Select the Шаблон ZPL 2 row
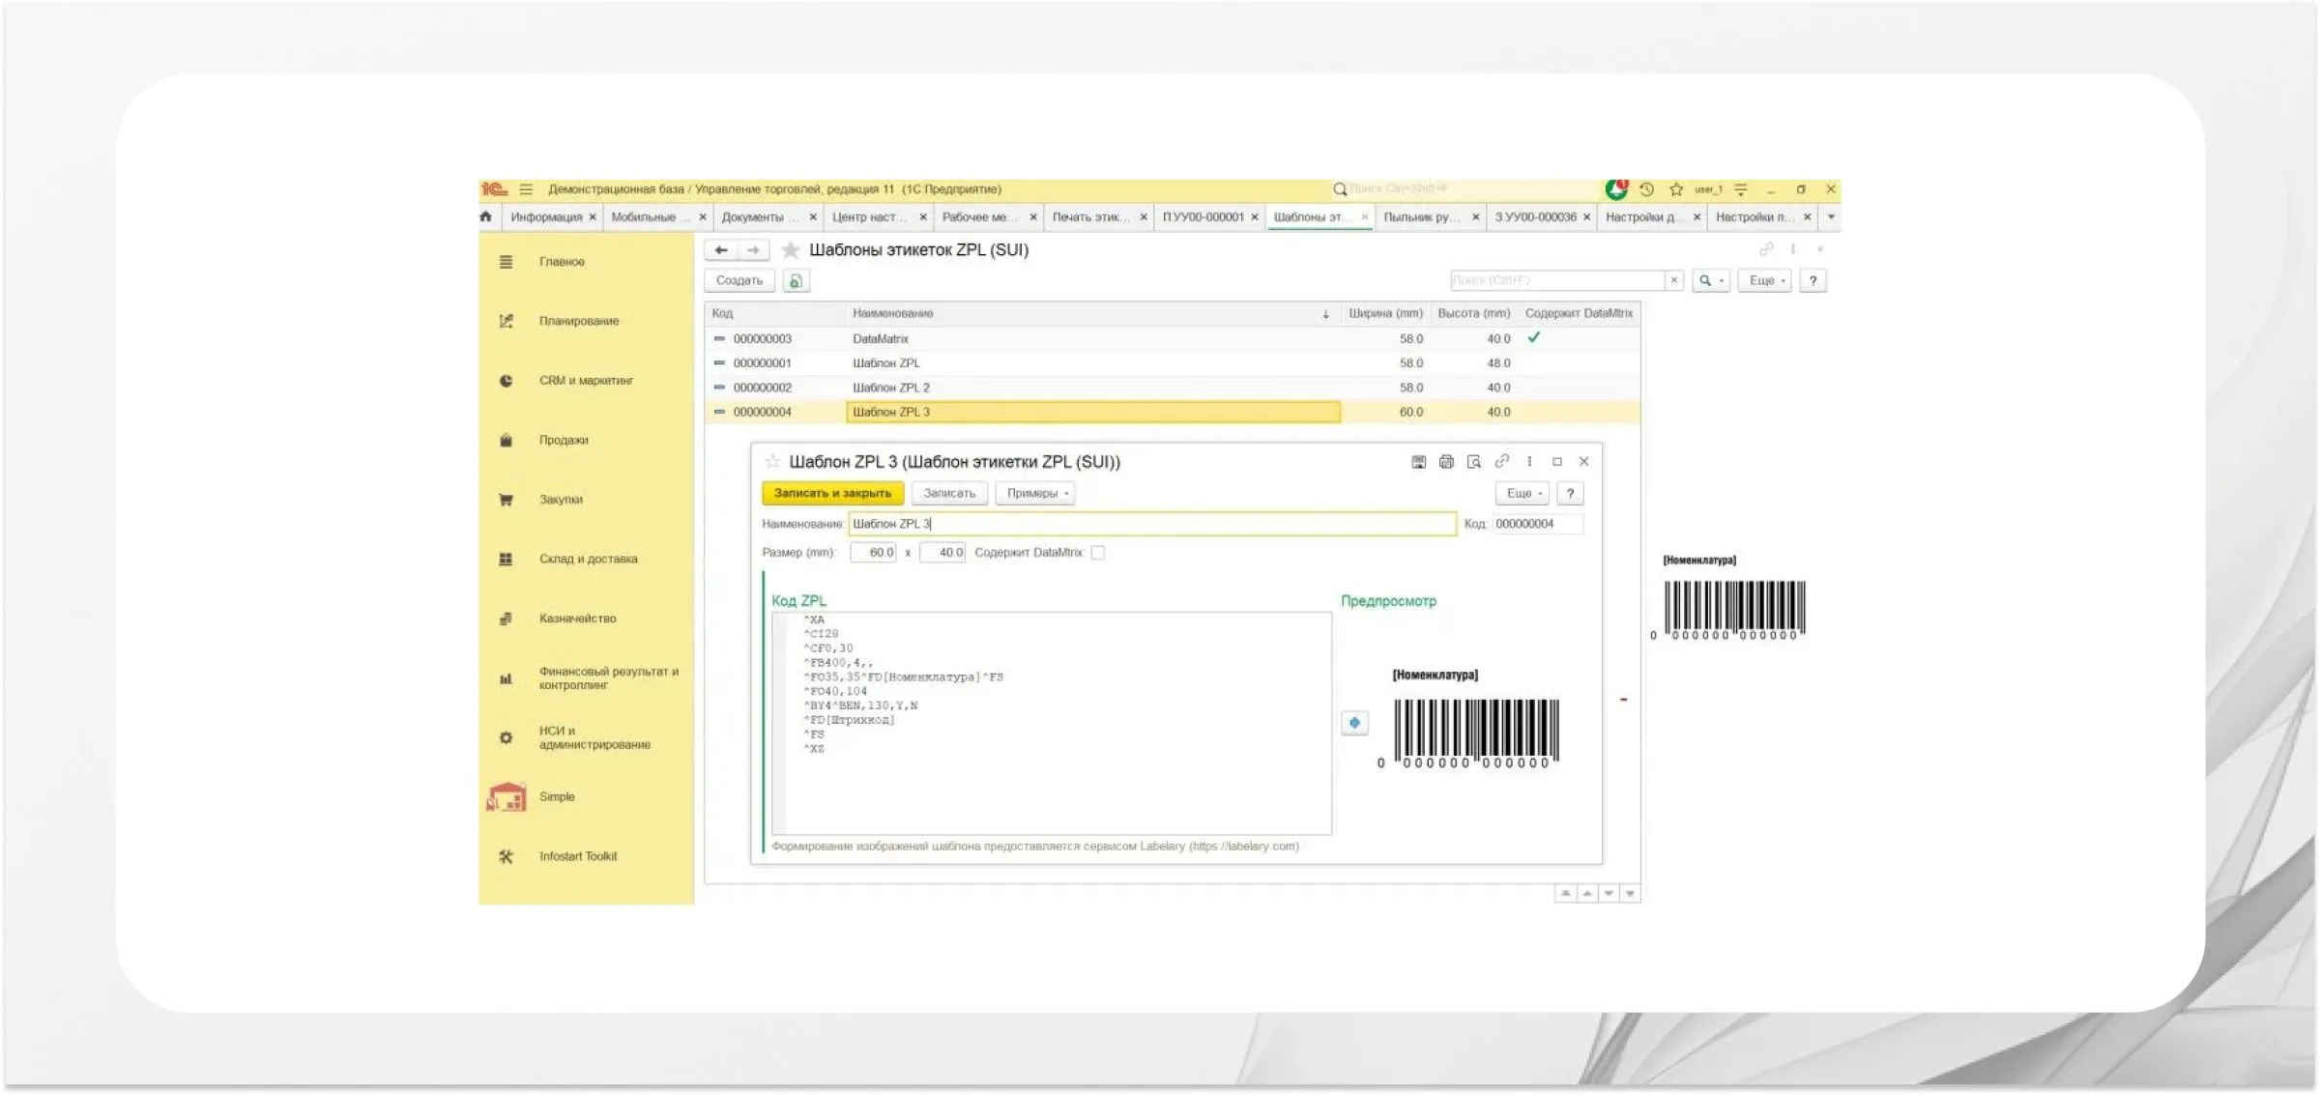2320x1095 pixels. tap(1172, 388)
